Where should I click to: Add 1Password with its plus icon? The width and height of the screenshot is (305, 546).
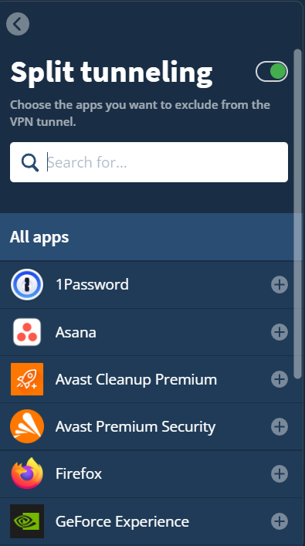point(280,284)
